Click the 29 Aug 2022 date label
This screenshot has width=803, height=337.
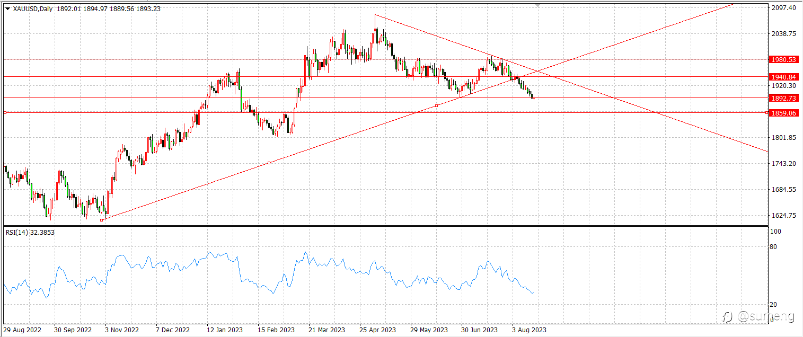point(22,330)
